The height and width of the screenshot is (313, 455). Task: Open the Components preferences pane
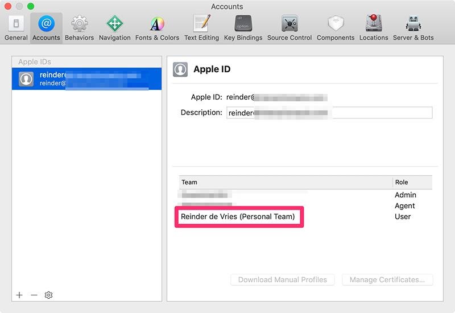pyautogui.click(x=336, y=28)
